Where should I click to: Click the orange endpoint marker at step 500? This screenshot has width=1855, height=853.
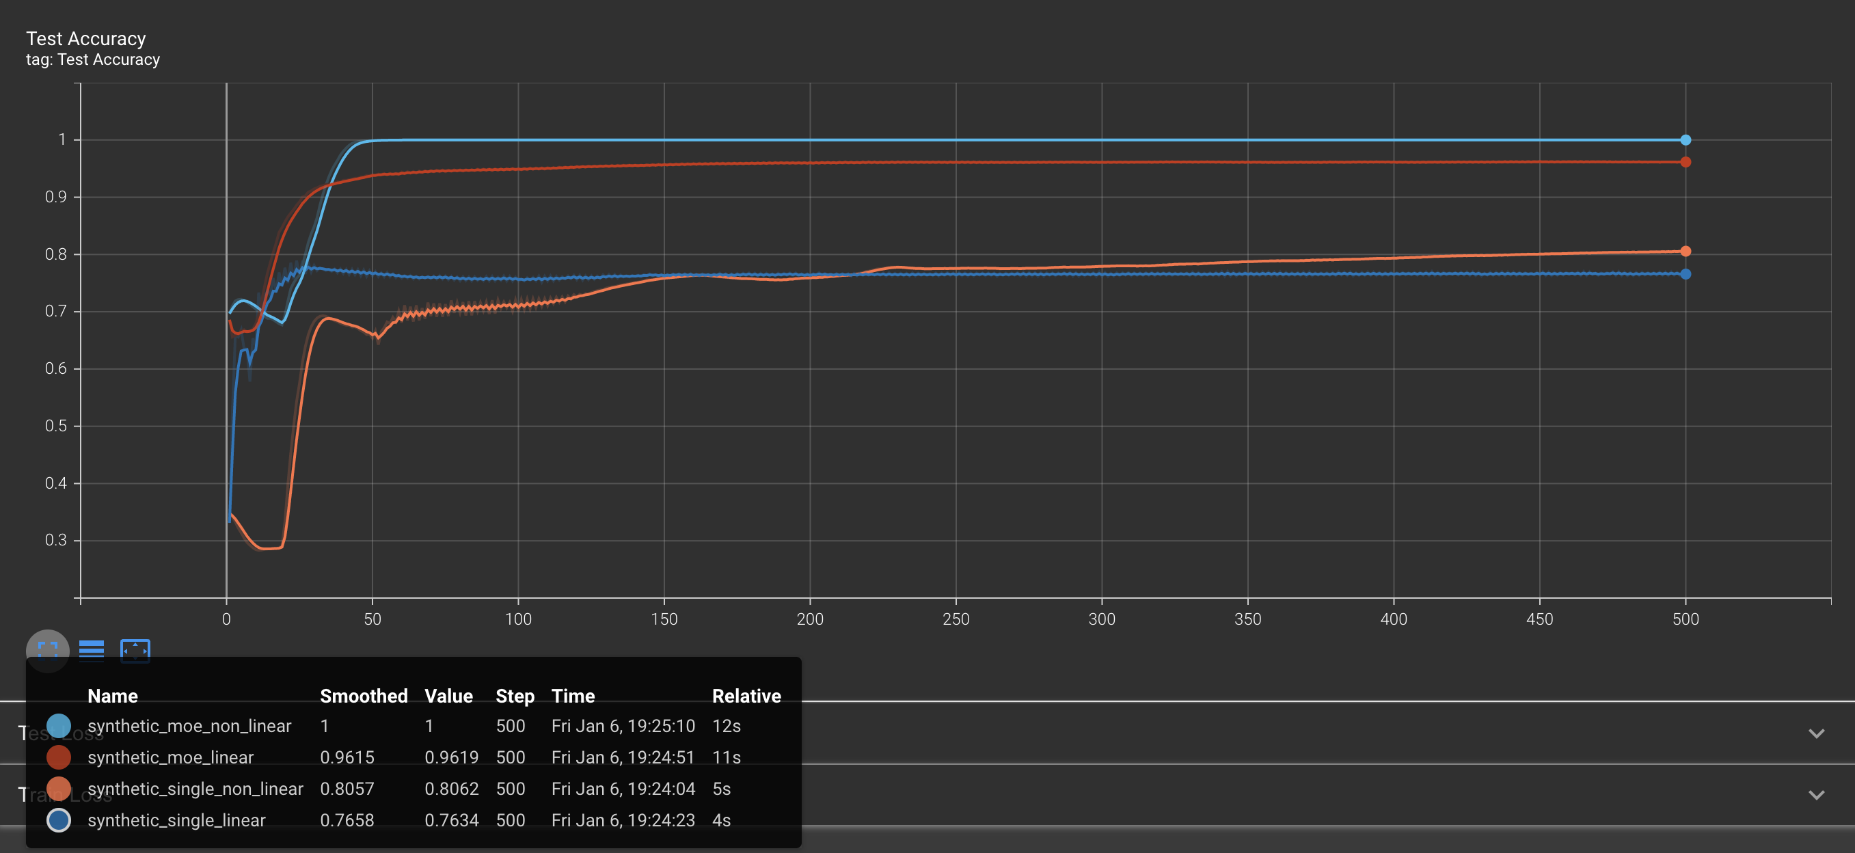coord(1685,252)
